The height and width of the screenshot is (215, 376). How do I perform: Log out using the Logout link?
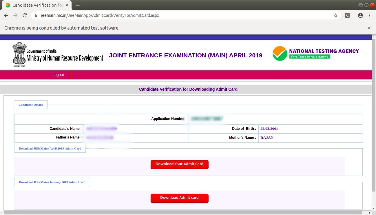click(x=58, y=75)
